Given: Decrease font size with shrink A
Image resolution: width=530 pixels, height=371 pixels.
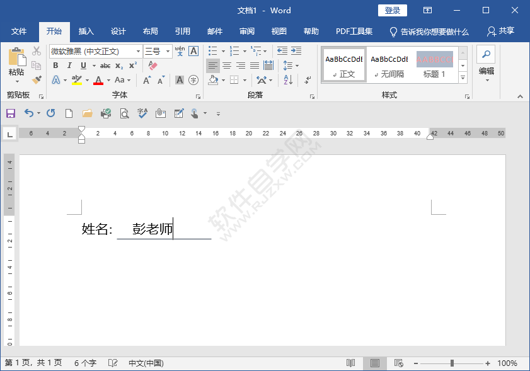Looking at the screenshot, I should [161, 80].
